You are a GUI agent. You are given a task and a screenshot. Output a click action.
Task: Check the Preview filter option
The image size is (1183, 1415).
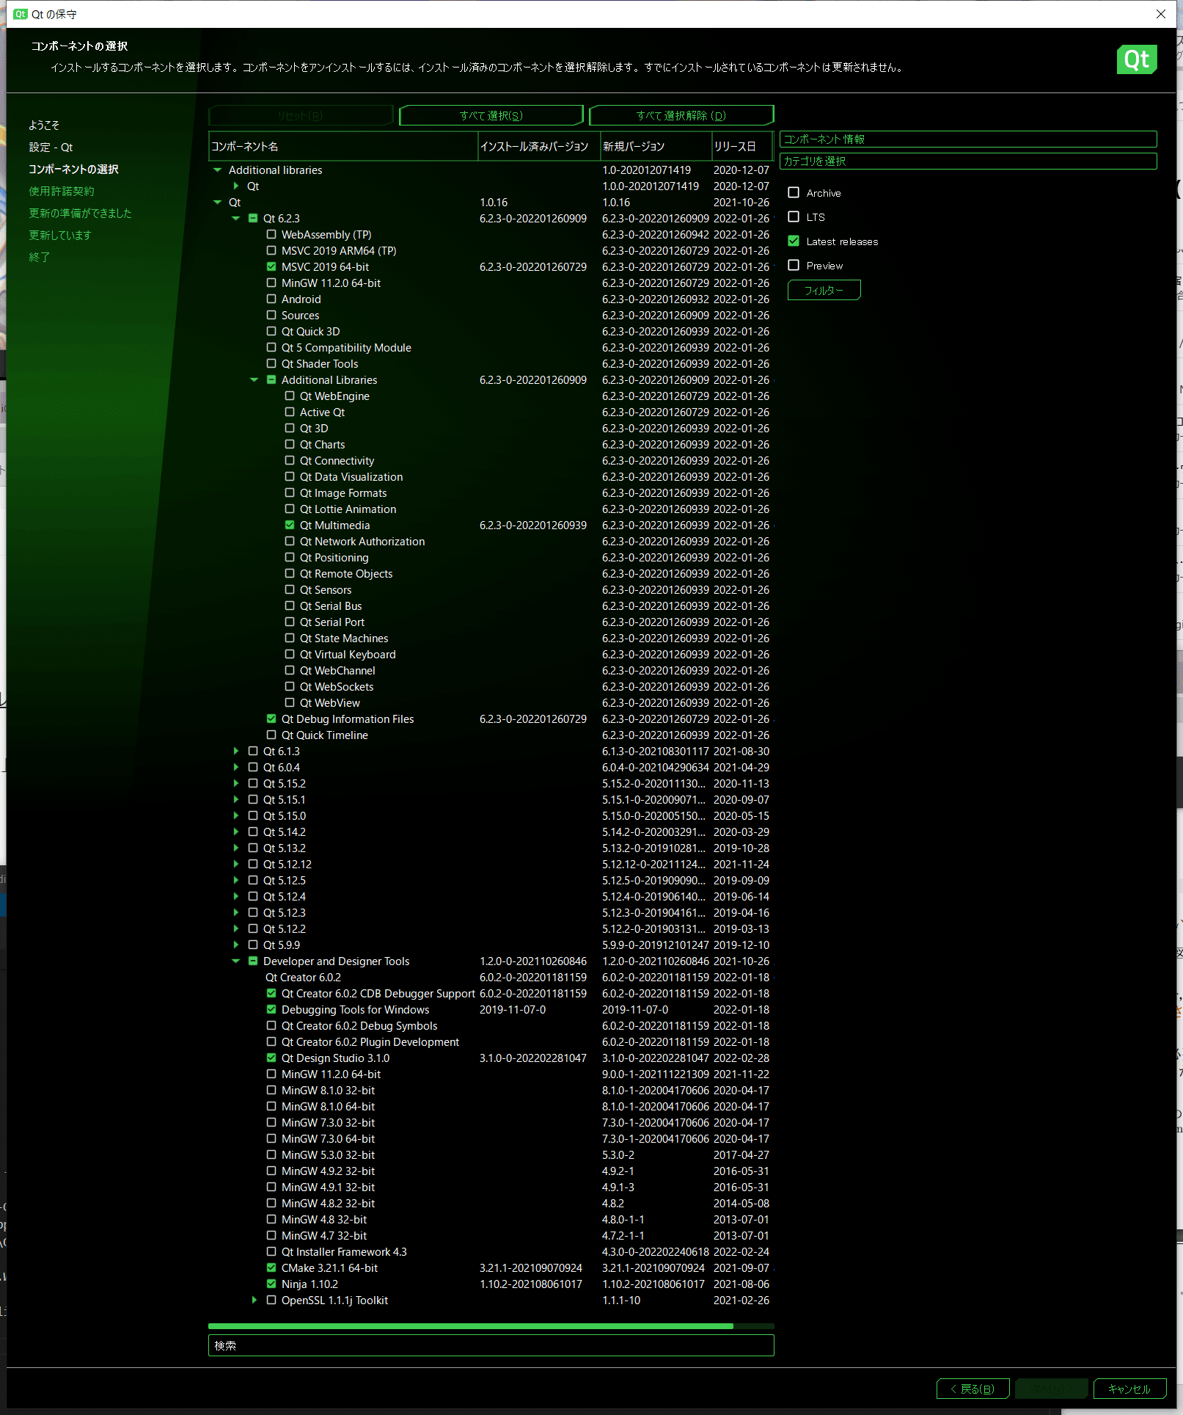pos(794,265)
